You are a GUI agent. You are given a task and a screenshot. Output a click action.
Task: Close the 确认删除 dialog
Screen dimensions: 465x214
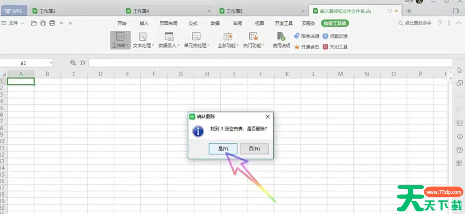click(267, 117)
